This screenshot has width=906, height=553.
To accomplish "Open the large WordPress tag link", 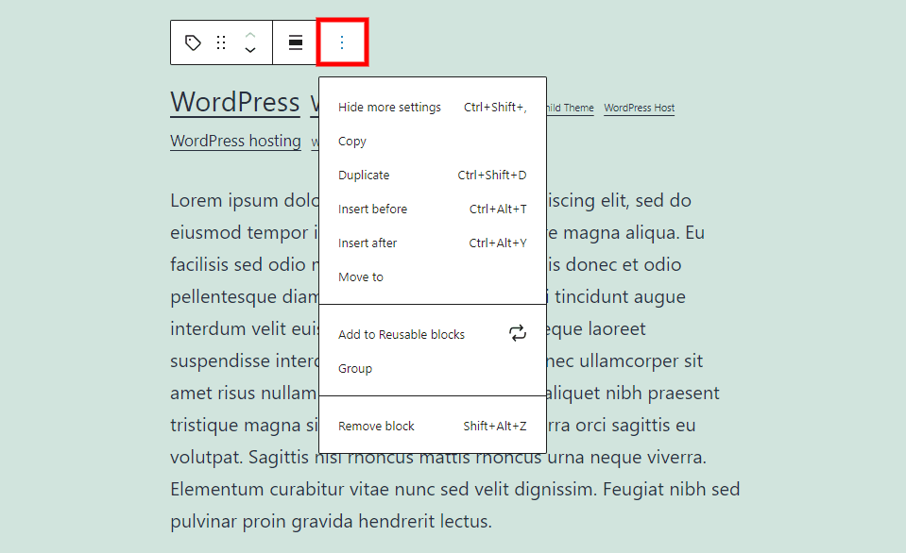I will coord(234,102).
